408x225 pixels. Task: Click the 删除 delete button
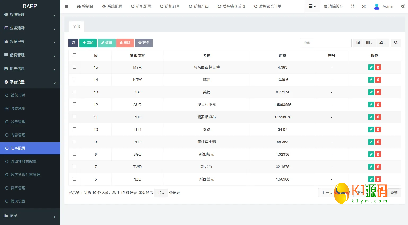click(x=125, y=43)
